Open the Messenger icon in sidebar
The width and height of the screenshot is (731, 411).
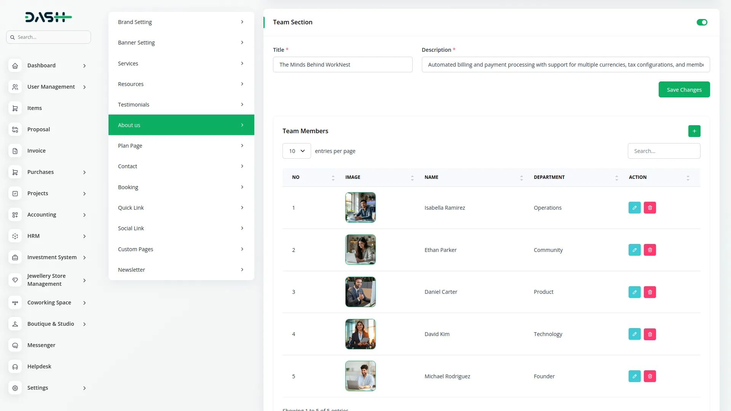[15, 345]
